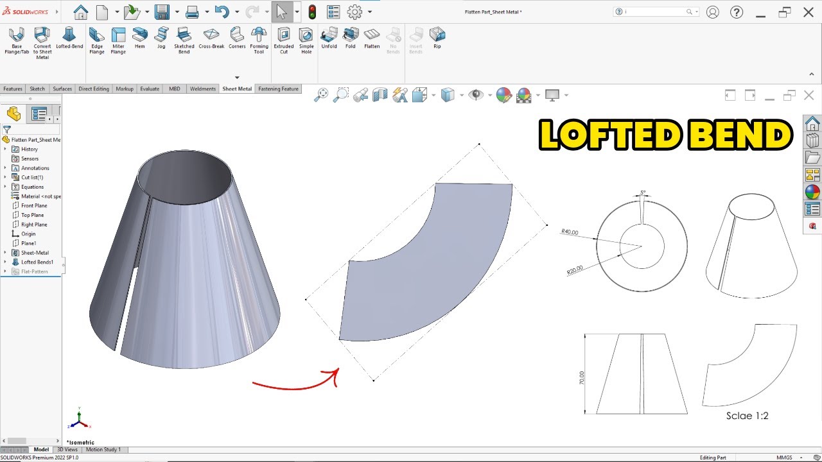Select Convert to Sheet Metal tool
The height and width of the screenshot is (462, 822).
coord(42,43)
